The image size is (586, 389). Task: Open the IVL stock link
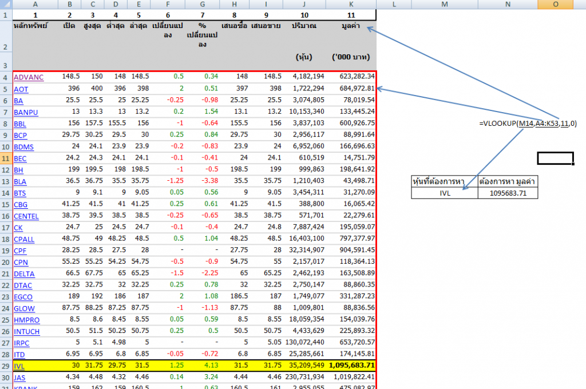pyautogui.click(x=19, y=366)
